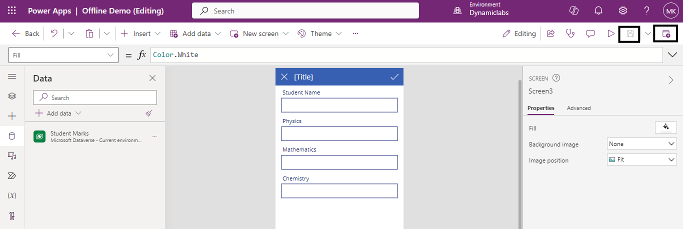
Task: Open Image position Fit dropdown
Action: tap(641, 159)
